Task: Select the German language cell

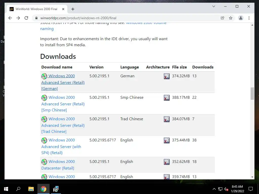Action: [x=127, y=76]
